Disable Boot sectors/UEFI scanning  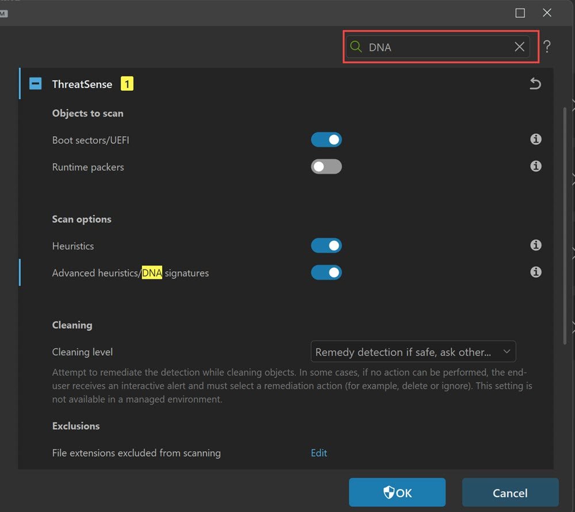[x=327, y=140]
